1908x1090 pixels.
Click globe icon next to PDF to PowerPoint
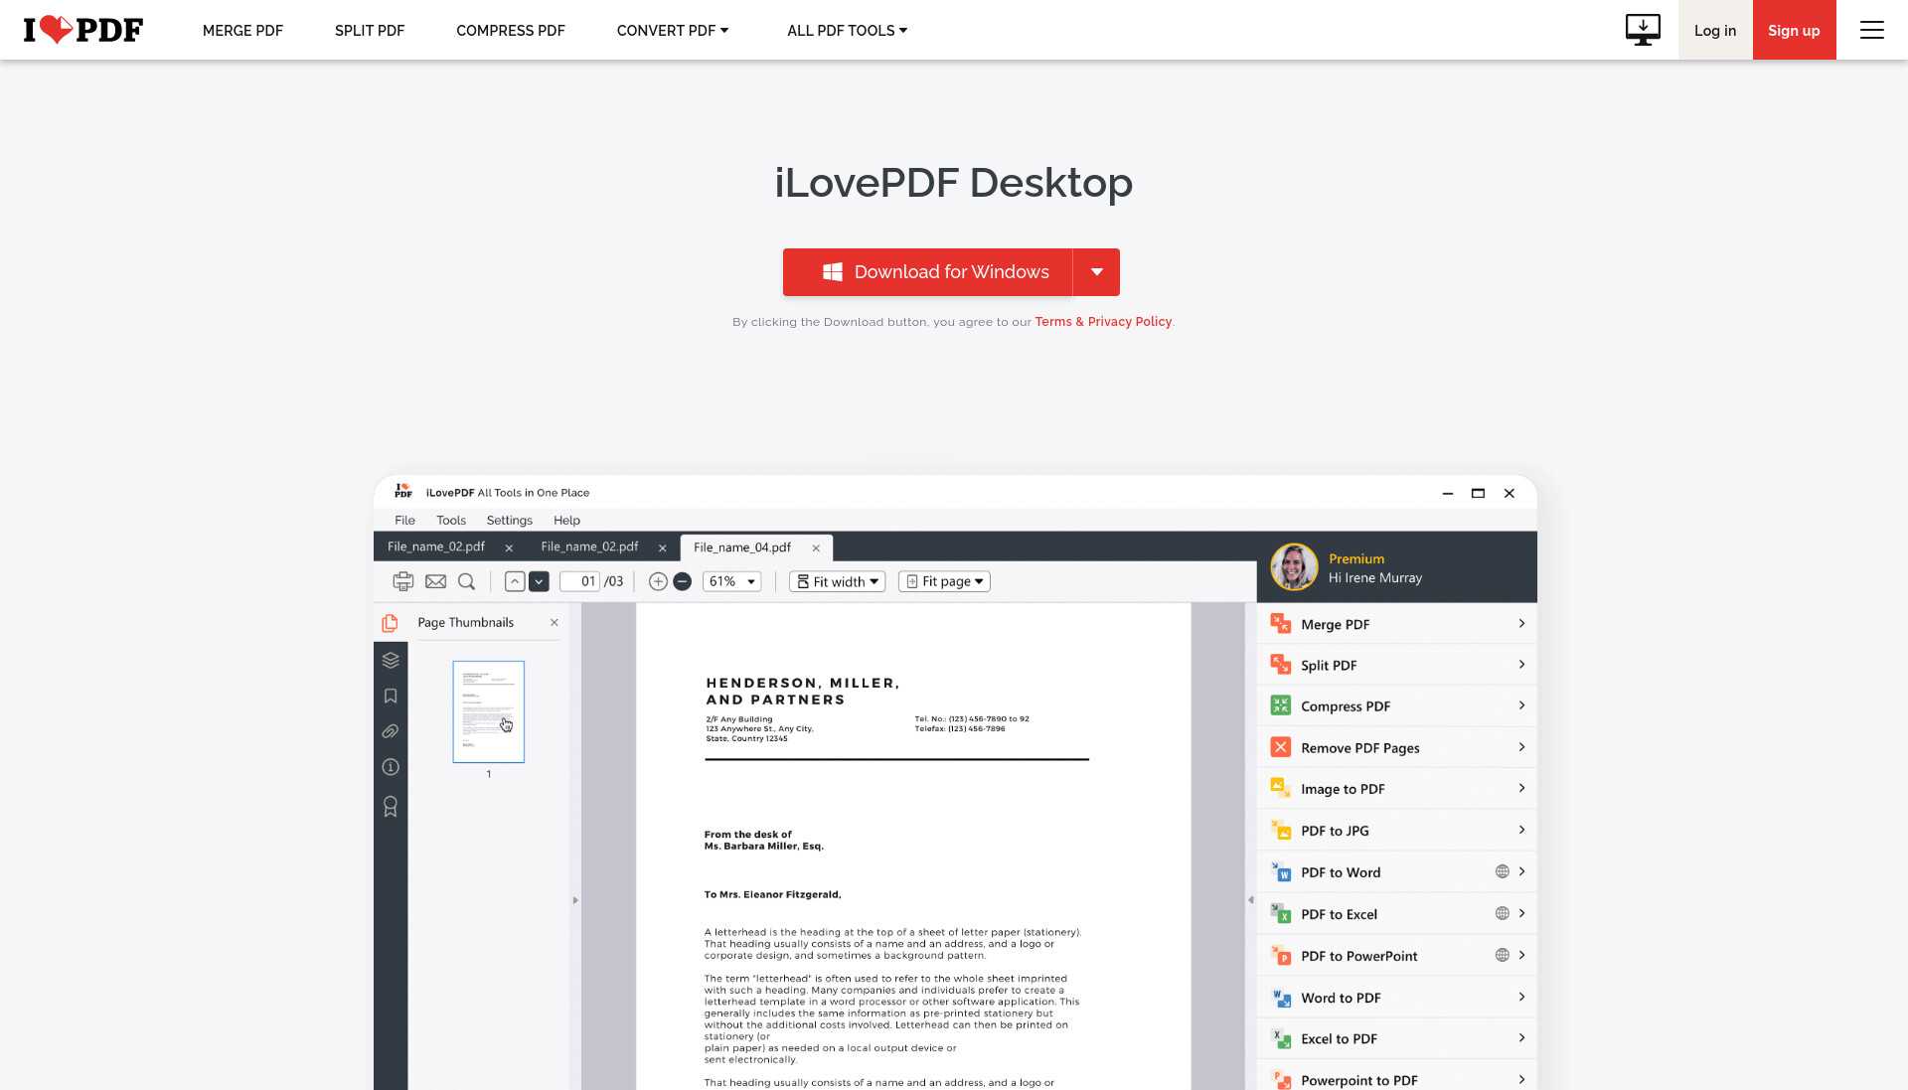[1502, 955]
